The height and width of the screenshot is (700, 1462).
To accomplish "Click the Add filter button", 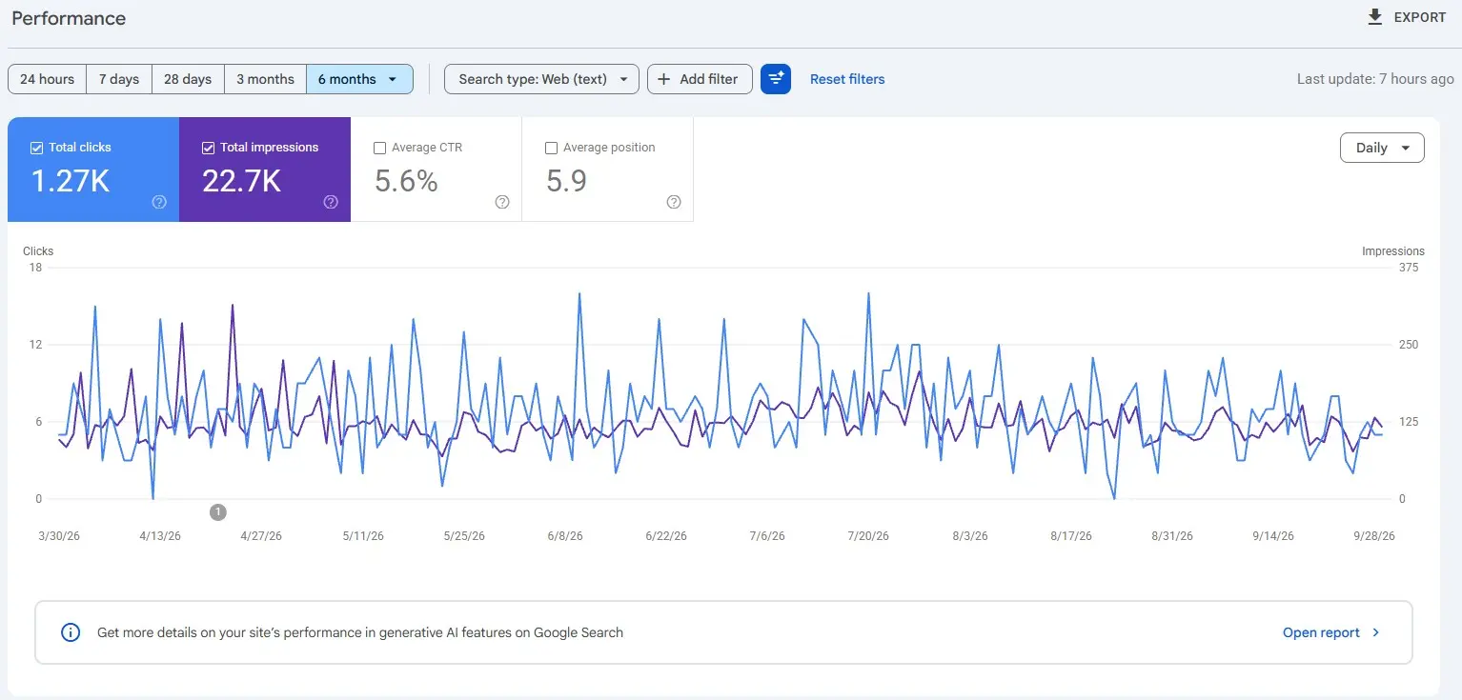I will pos(700,79).
